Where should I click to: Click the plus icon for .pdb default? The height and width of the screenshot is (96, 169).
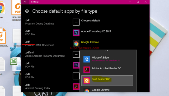tap(76, 22)
